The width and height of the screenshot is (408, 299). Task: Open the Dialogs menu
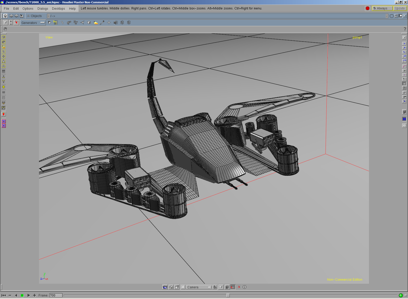point(43,8)
